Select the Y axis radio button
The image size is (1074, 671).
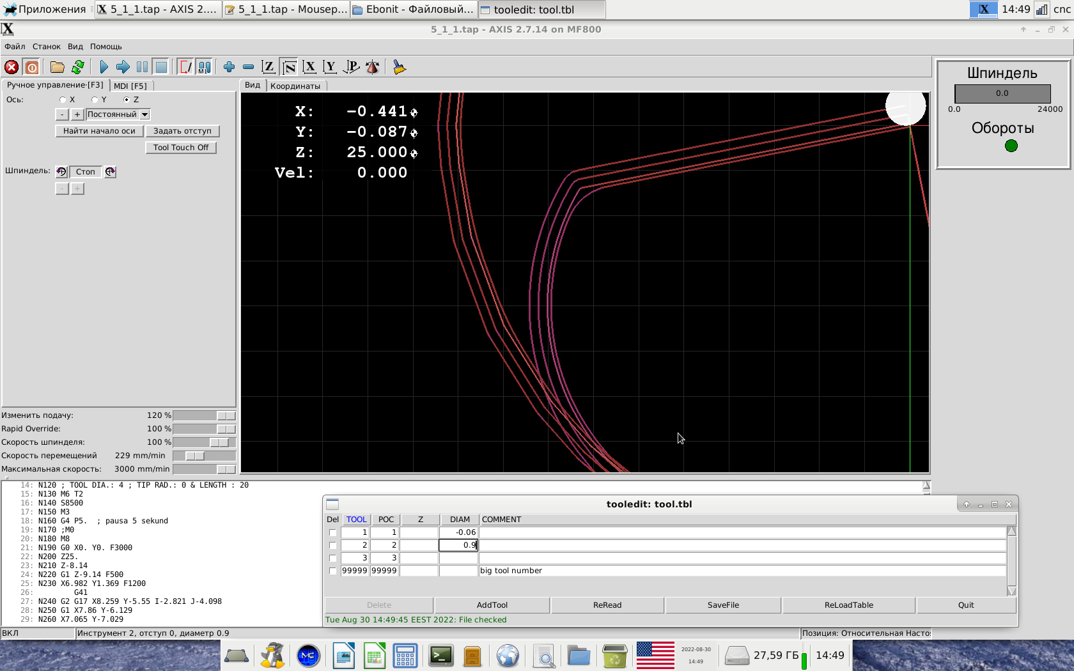click(95, 100)
